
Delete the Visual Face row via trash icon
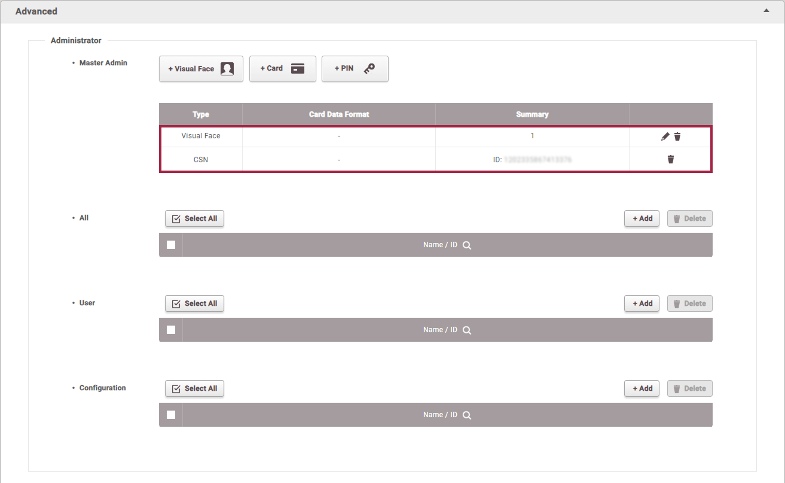[x=677, y=136]
